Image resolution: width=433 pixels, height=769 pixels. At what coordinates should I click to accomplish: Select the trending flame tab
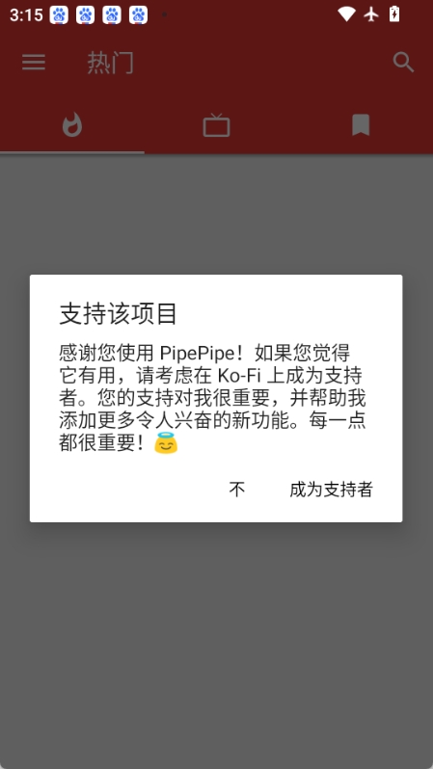(72, 125)
